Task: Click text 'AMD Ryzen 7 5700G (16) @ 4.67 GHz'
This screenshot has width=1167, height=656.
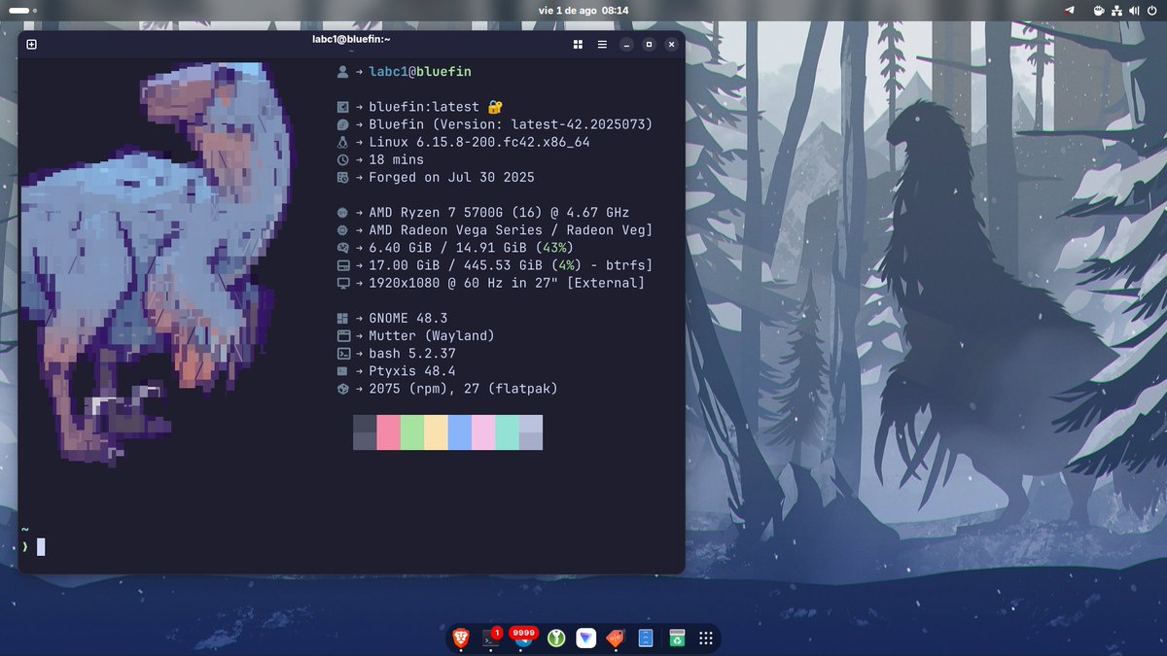Action: [499, 212]
